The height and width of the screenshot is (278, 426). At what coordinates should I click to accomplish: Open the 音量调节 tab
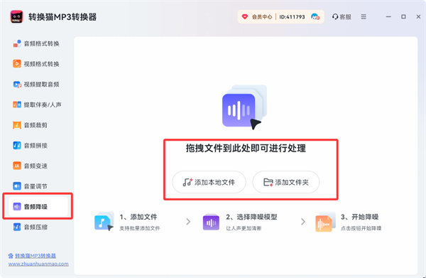point(38,186)
